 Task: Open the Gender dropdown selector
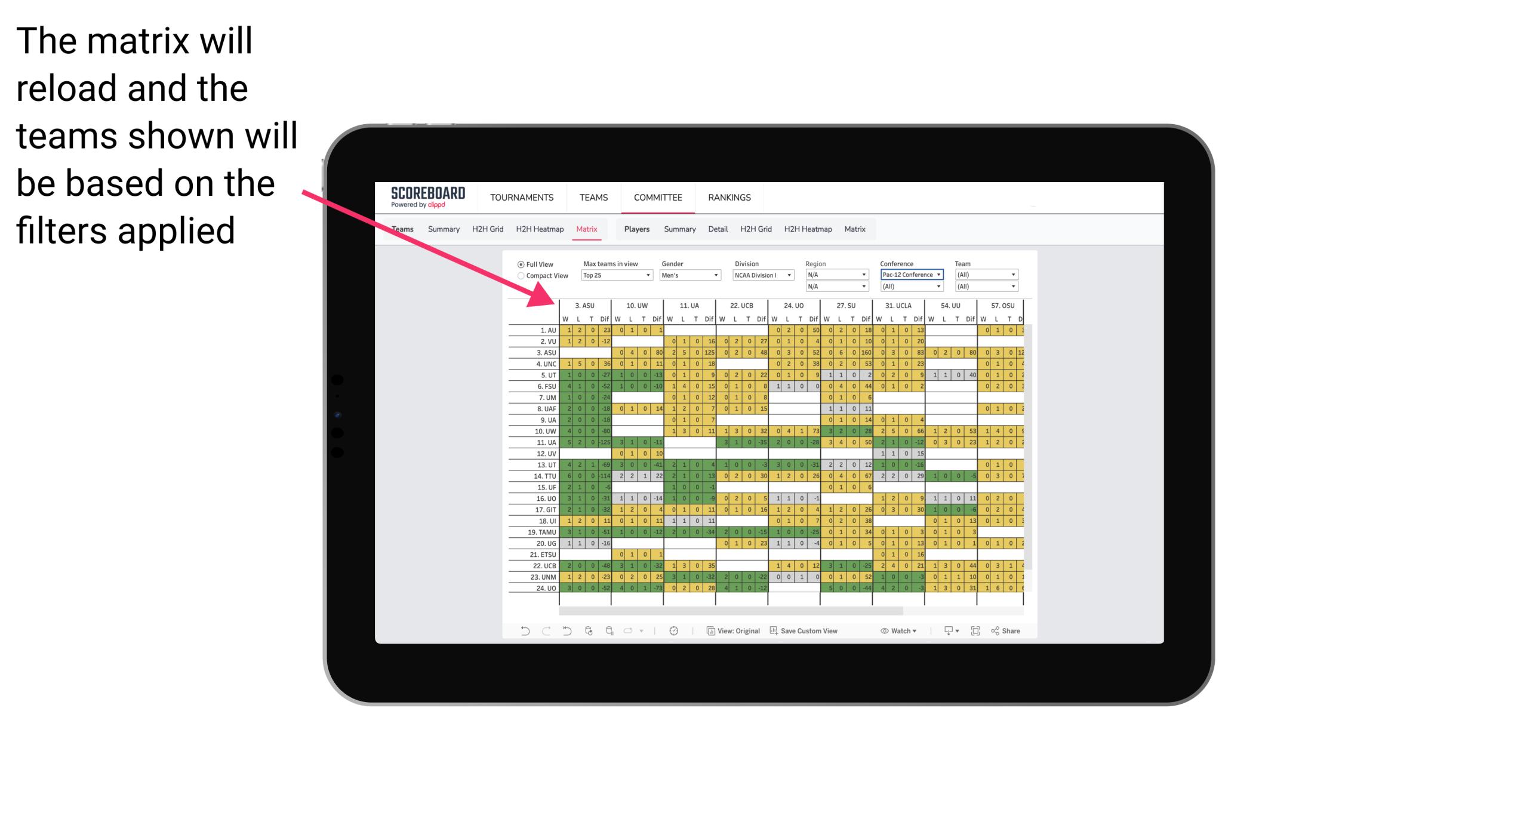[x=689, y=276]
